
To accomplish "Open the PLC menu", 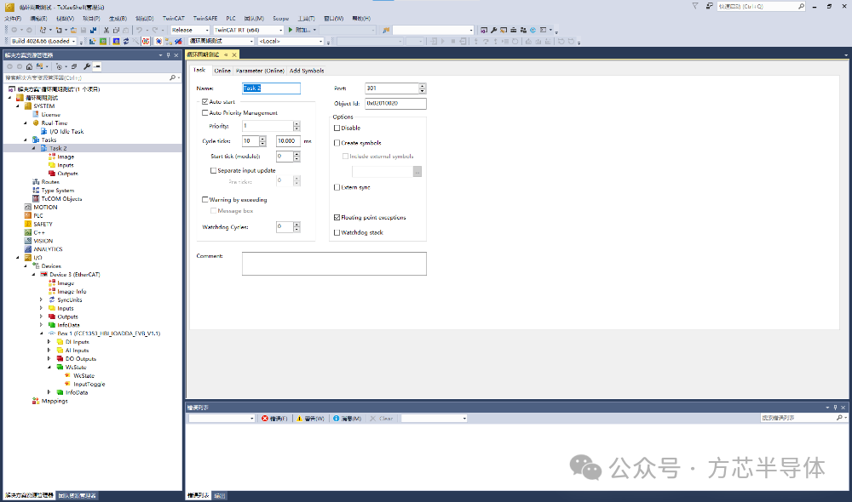I will click(x=231, y=19).
